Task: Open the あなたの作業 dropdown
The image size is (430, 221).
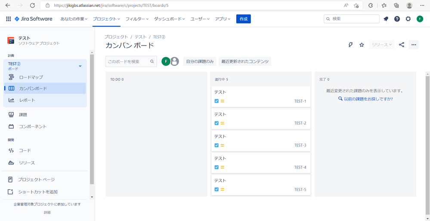Action: click(x=74, y=19)
